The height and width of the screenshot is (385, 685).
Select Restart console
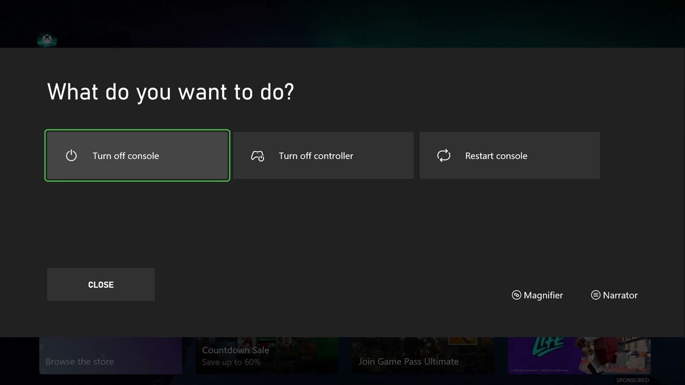click(x=509, y=156)
